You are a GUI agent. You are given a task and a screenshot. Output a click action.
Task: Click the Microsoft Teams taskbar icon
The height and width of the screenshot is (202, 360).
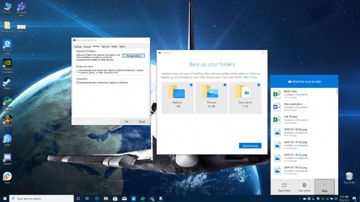(x=152, y=198)
